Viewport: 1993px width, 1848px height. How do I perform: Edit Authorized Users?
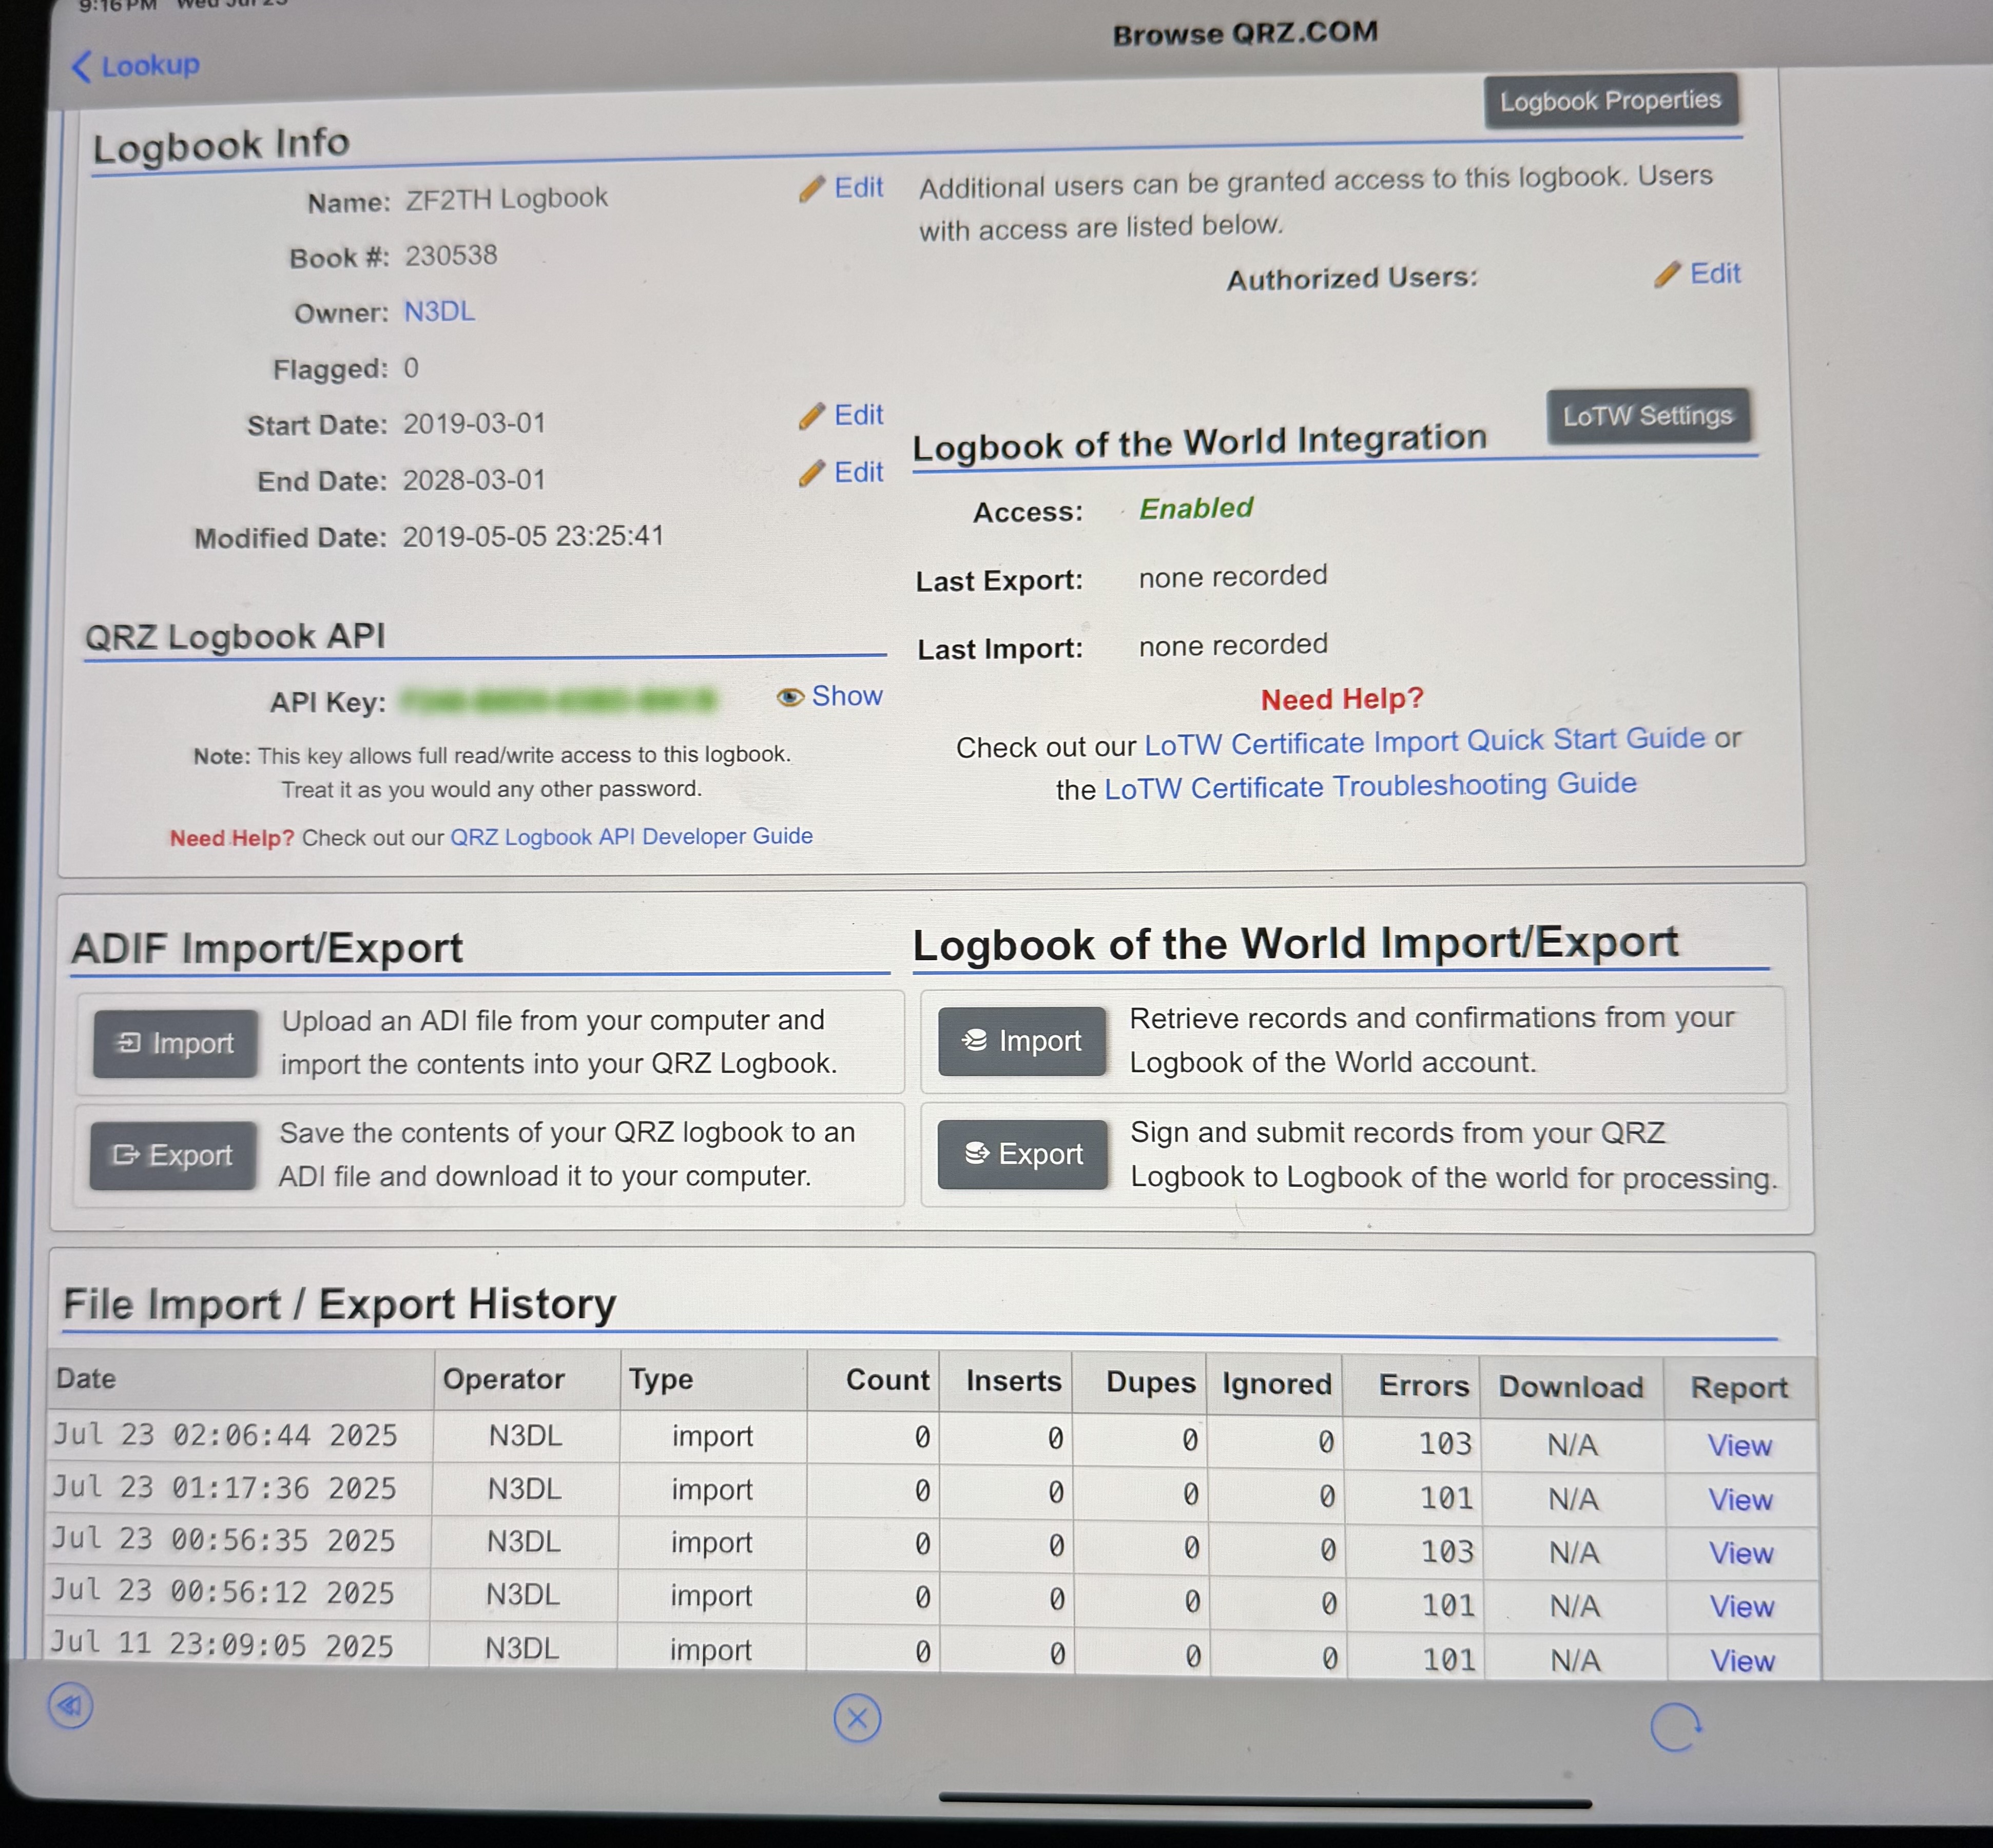[x=1698, y=274]
